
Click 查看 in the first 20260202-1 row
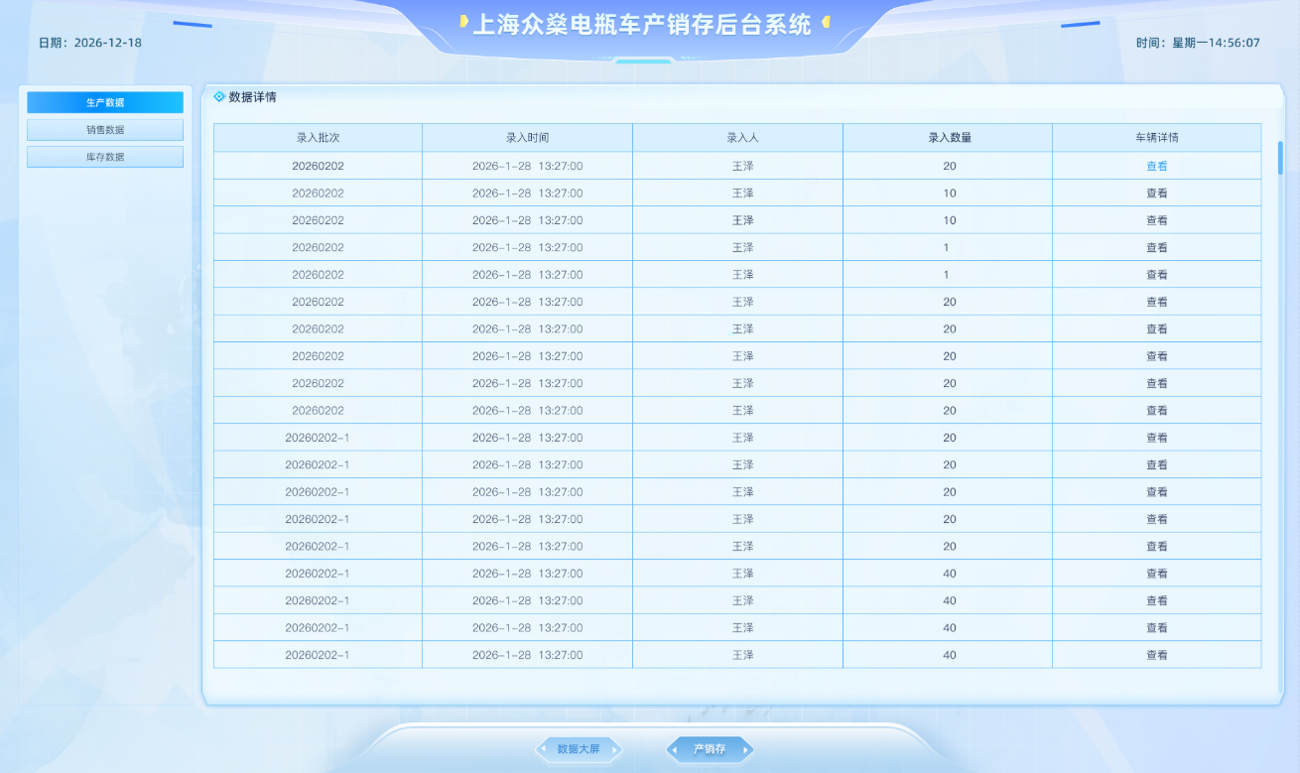(x=1157, y=438)
